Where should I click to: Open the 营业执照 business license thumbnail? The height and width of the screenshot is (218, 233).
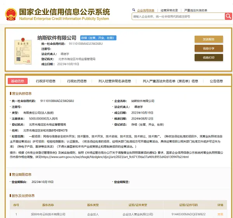[23, 51]
